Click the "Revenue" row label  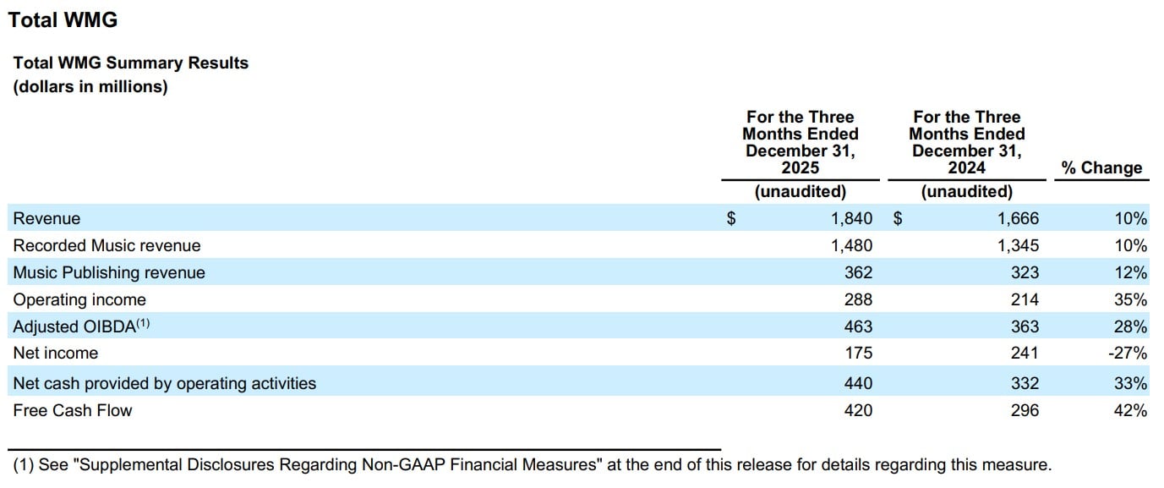(46, 218)
